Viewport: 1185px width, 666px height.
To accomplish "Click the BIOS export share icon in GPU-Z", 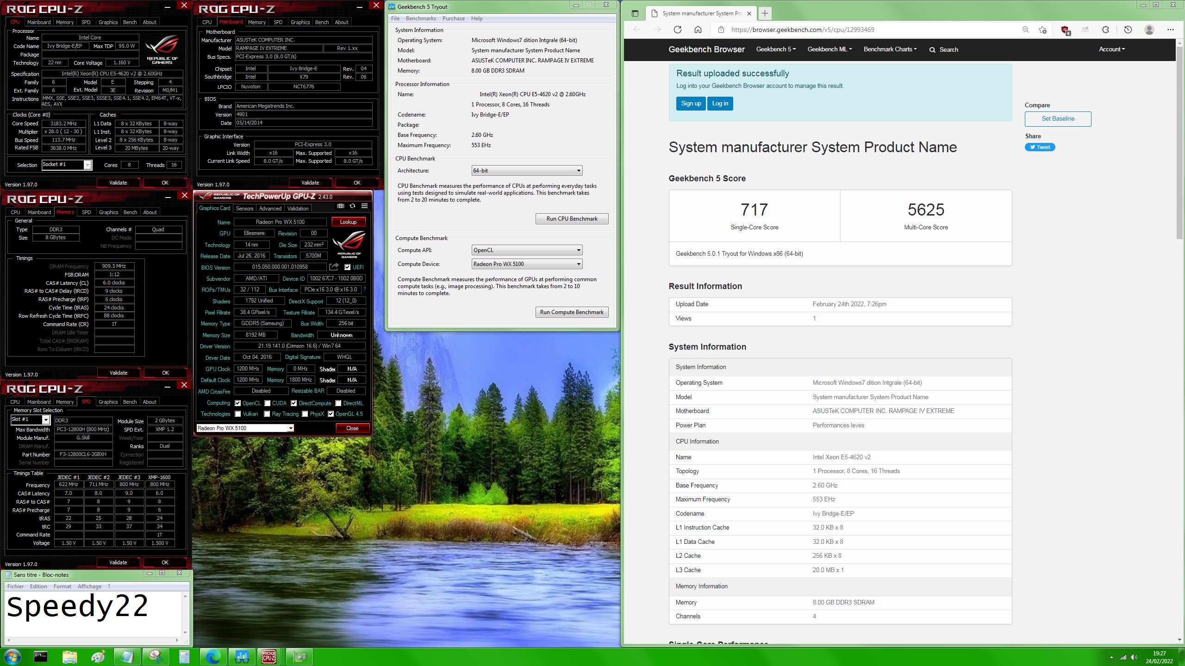I will coord(334,267).
